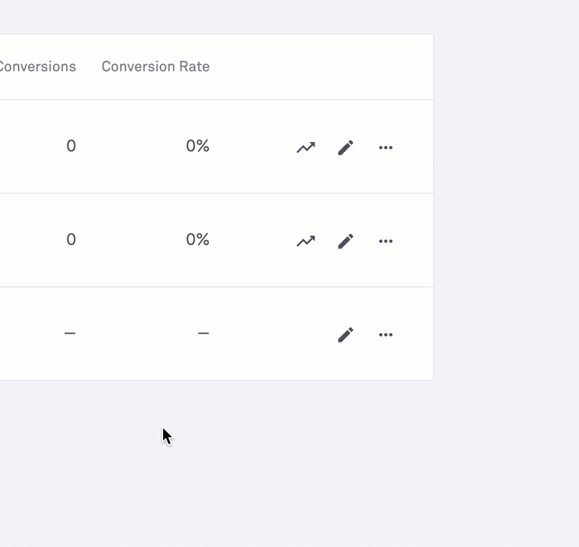Select second row 0% conversion rate value

(198, 240)
